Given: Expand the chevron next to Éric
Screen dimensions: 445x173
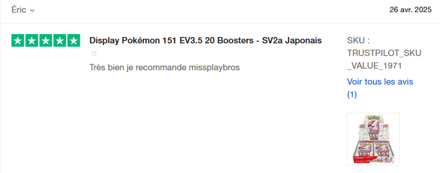Looking at the screenshot, I should coord(32,10).
